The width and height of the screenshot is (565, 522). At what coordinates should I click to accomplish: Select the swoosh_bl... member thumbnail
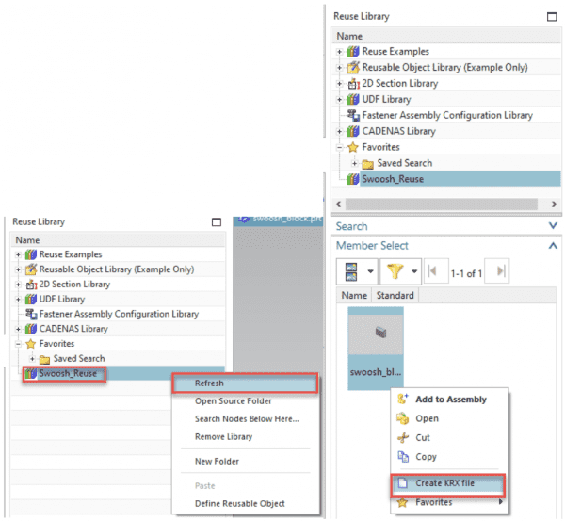376,348
